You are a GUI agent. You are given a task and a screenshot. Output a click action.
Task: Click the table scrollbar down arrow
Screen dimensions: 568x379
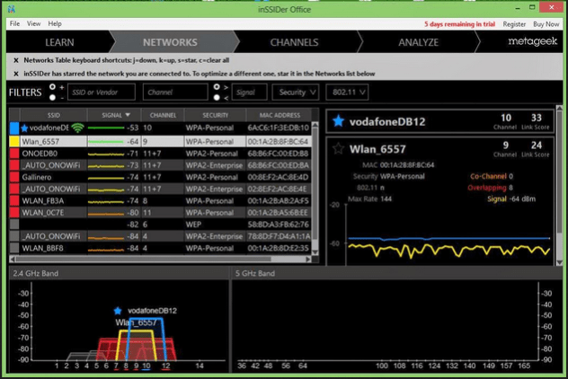click(315, 252)
